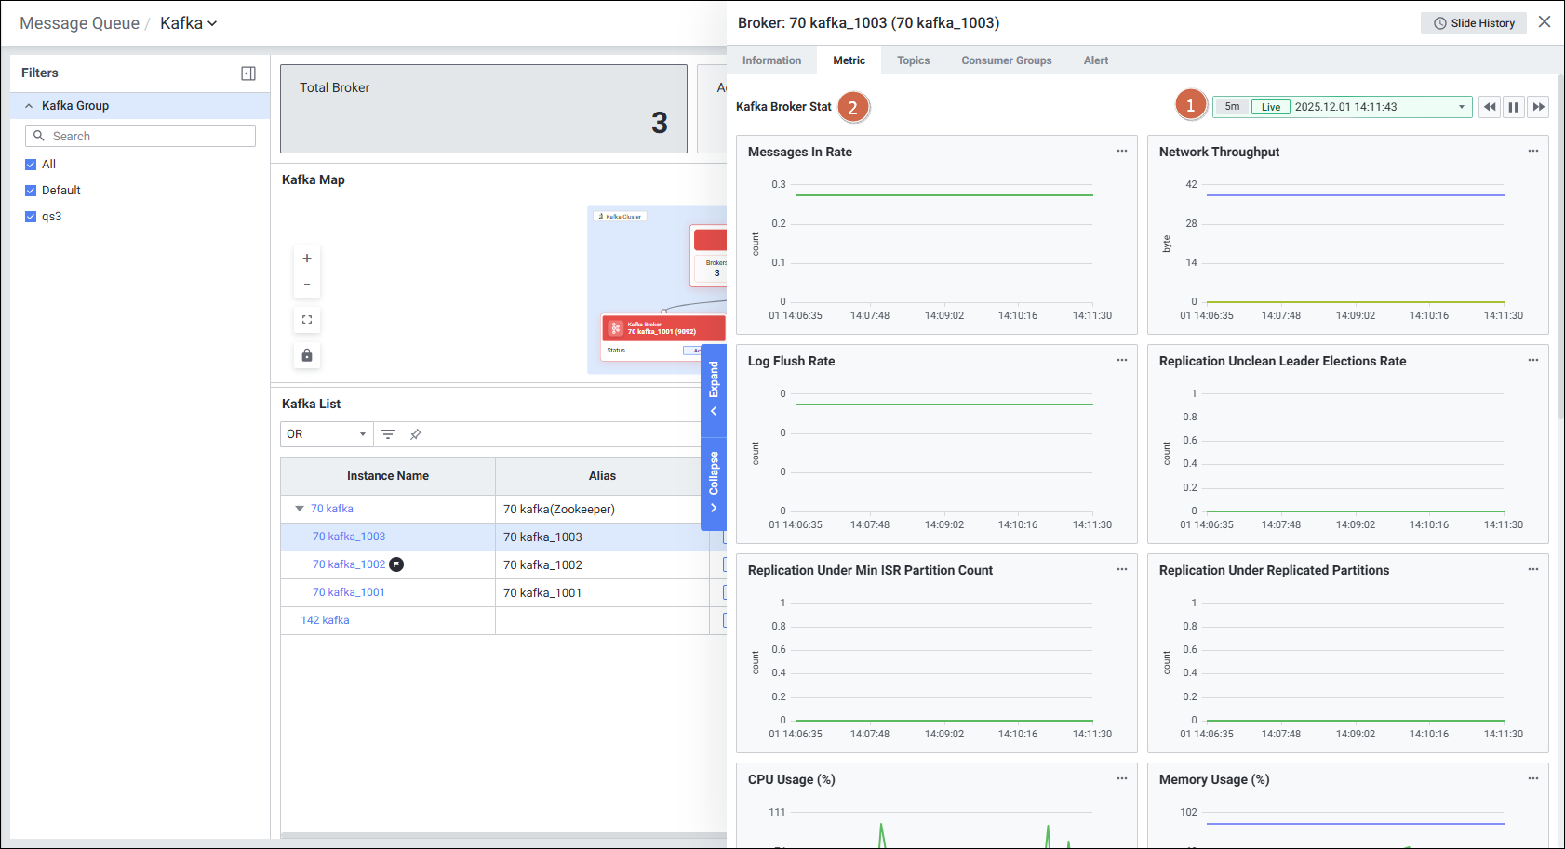Collapse the 70 kafka tree row

click(300, 509)
